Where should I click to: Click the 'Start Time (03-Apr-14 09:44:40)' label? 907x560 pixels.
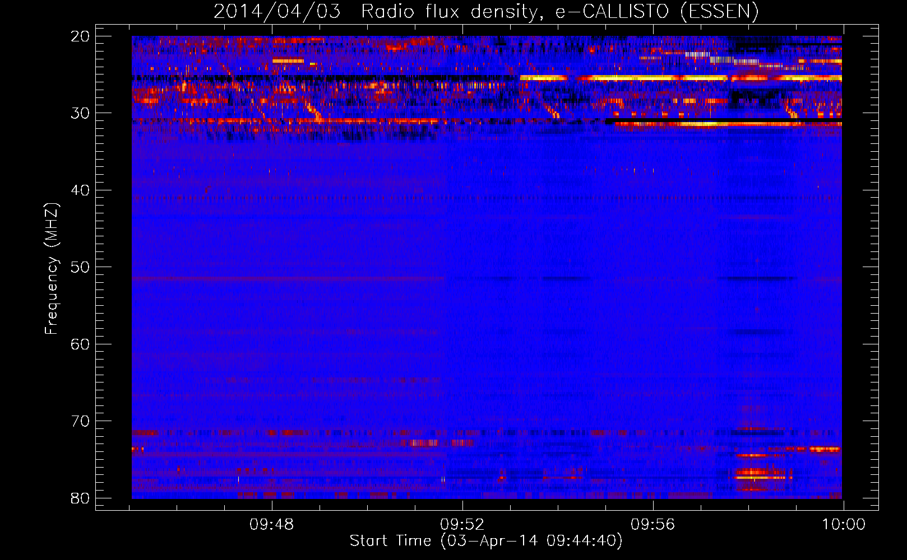point(486,541)
